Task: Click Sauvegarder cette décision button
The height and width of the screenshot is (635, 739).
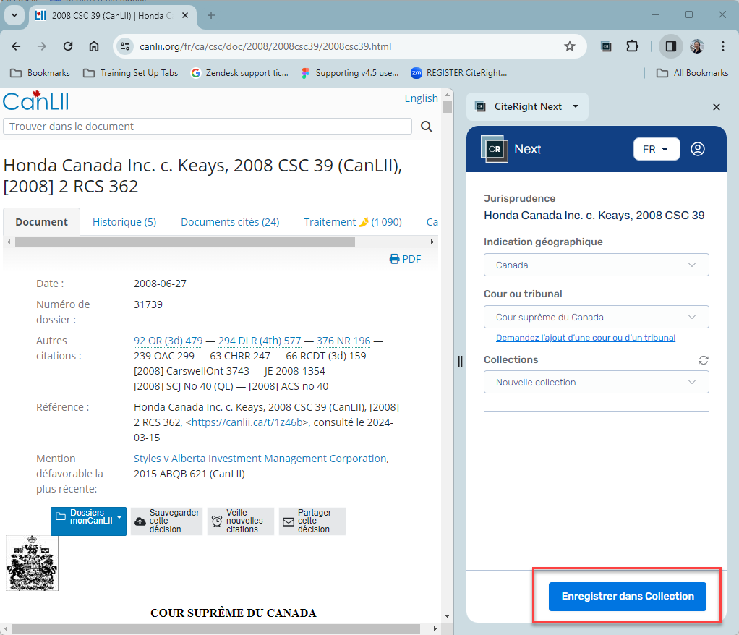Action: pyautogui.click(x=167, y=521)
